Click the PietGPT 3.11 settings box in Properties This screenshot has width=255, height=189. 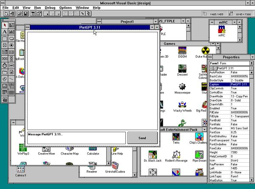pyautogui.click(x=233, y=68)
